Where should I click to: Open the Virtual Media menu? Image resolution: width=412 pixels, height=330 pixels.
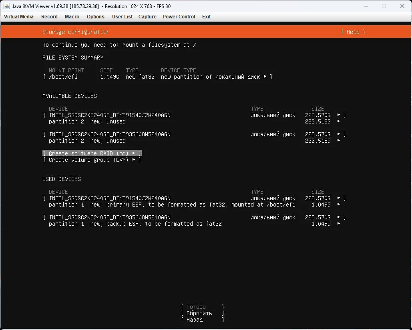pyautogui.click(x=19, y=17)
